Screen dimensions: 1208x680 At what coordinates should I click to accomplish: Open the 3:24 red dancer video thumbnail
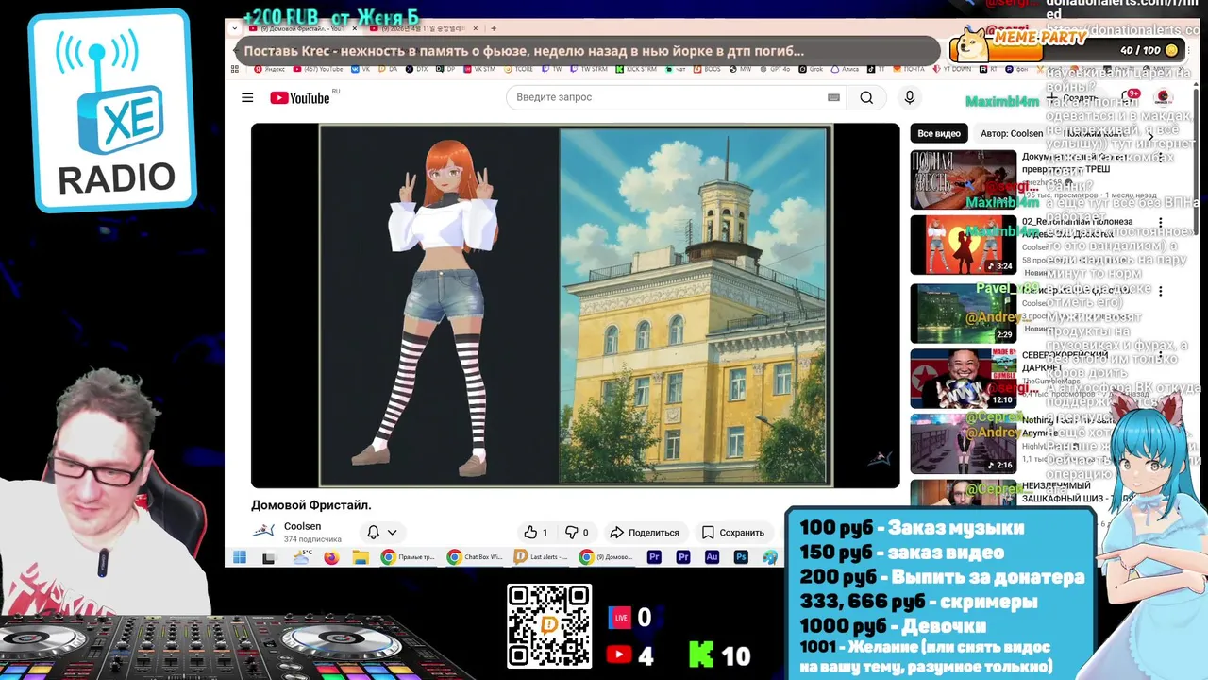pos(964,246)
